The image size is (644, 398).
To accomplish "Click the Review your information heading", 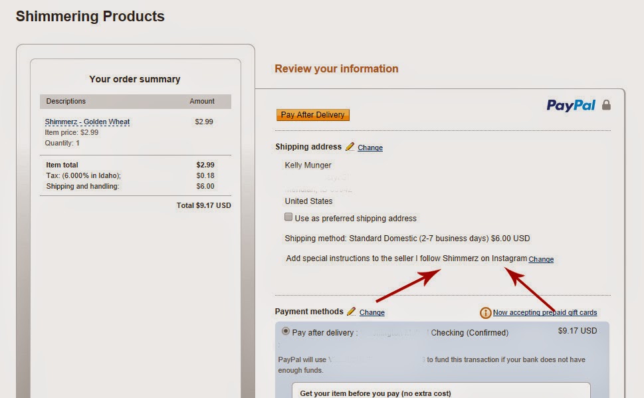I will (x=336, y=68).
